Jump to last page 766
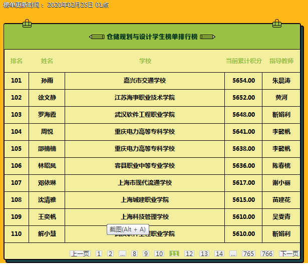 click(x=267, y=254)
